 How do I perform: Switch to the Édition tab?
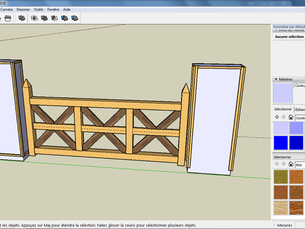tap(300, 109)
